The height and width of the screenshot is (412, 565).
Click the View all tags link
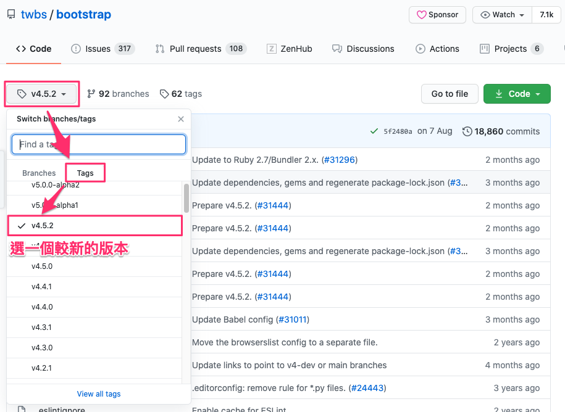[x=99, y=394]
